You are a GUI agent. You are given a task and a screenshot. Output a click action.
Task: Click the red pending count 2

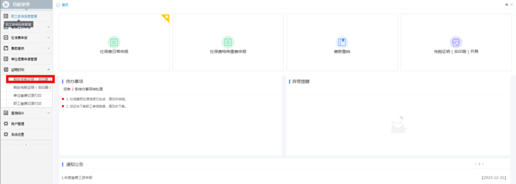73,89
